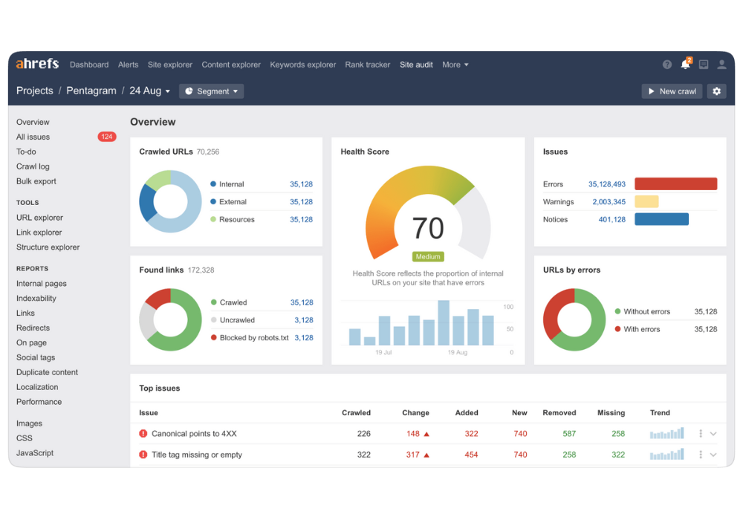The image size is (743, 520).
Task: Open the More menu in navigation
Action: click(x=455, y=65)
